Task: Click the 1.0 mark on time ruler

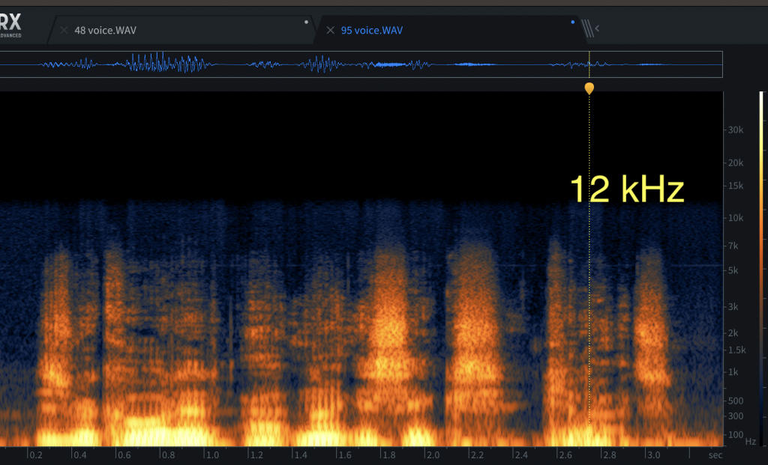Action: pos(212,455)
